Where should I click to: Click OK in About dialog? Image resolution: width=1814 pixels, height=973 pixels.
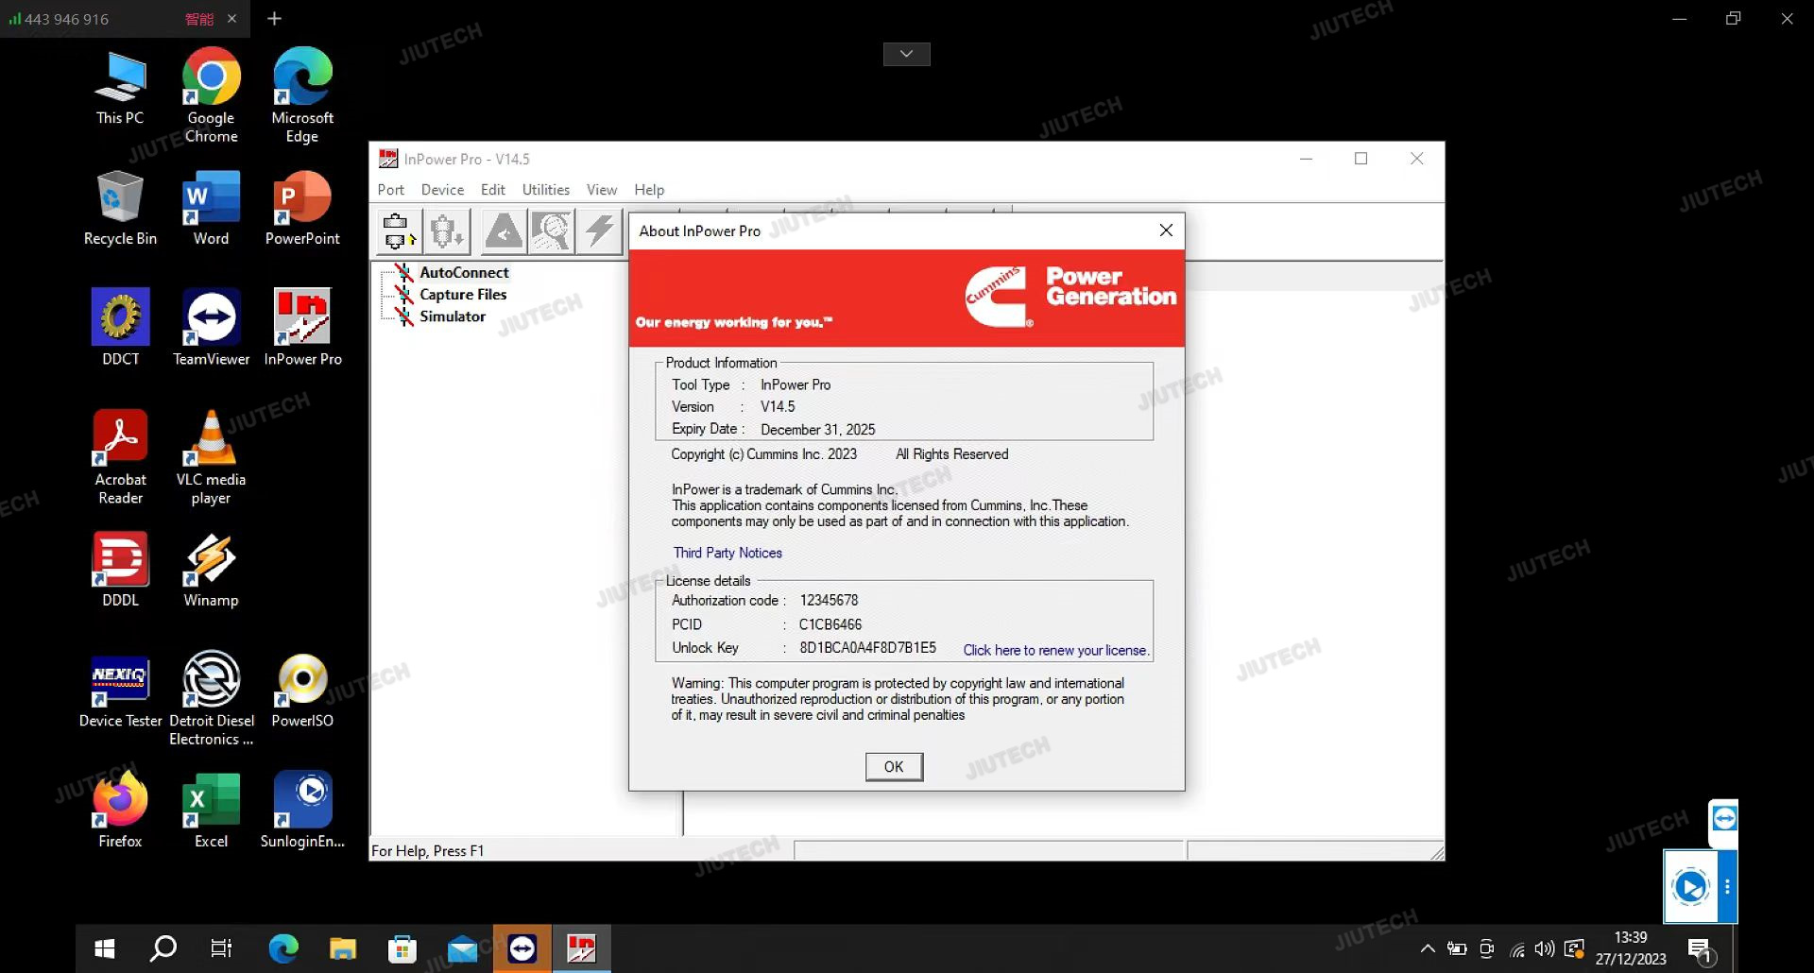[x=894, y=766]
